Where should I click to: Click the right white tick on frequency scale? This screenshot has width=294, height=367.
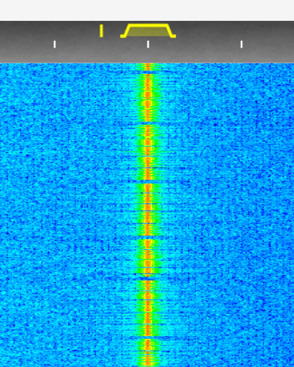pos(242,45)
